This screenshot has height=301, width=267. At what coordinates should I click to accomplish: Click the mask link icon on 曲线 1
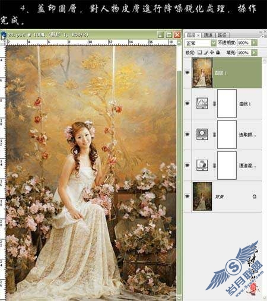coord(214,103)
